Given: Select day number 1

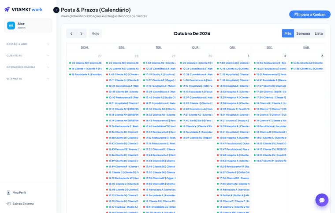Looking at the screenshot, I should [x=249, y=56].
